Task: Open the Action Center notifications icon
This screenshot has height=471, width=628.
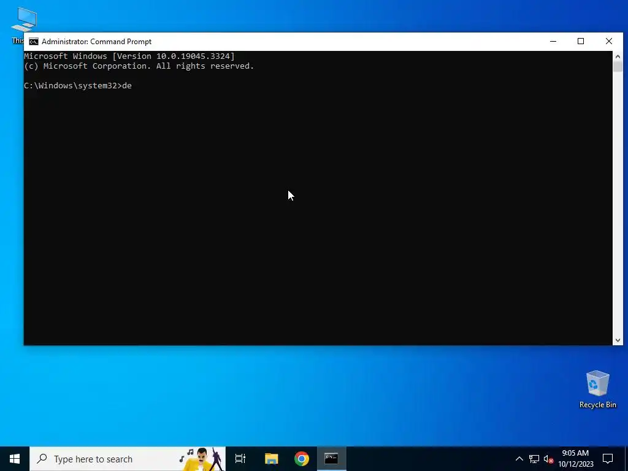Action: click(608, 459)
